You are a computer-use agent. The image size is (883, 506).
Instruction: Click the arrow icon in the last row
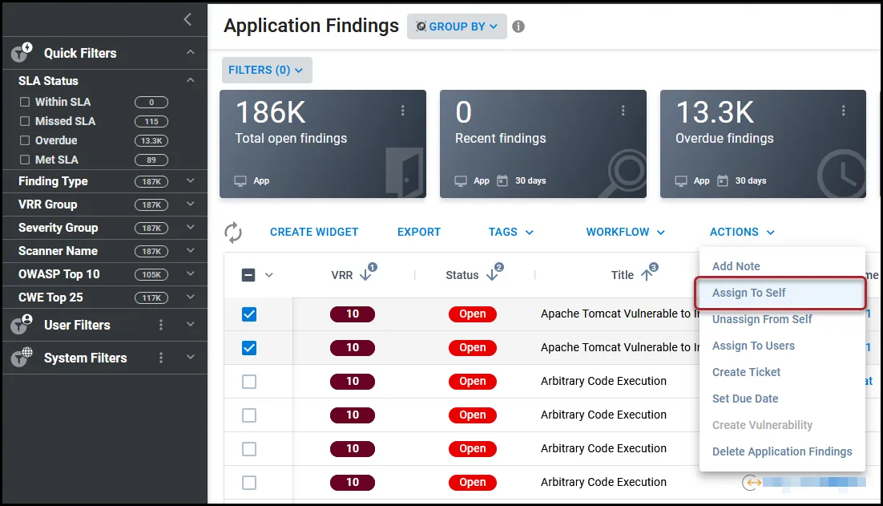(752, 482)
